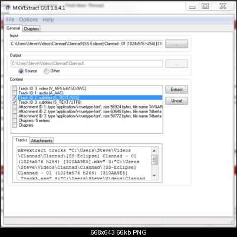Viewport: 237px width, 237px height.
Task: Click the Extract button
Action: 176,90
